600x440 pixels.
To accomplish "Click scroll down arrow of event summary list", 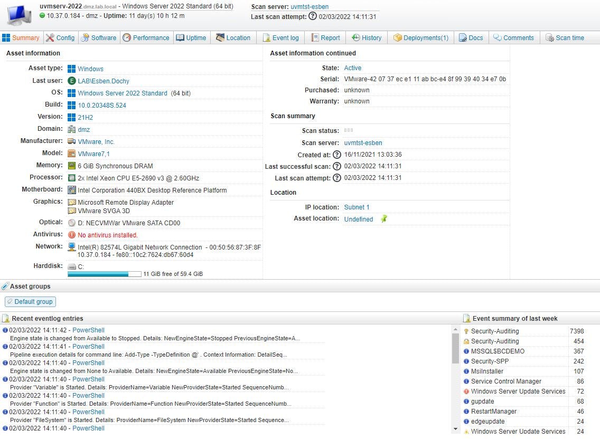I will tap(455, 429).
